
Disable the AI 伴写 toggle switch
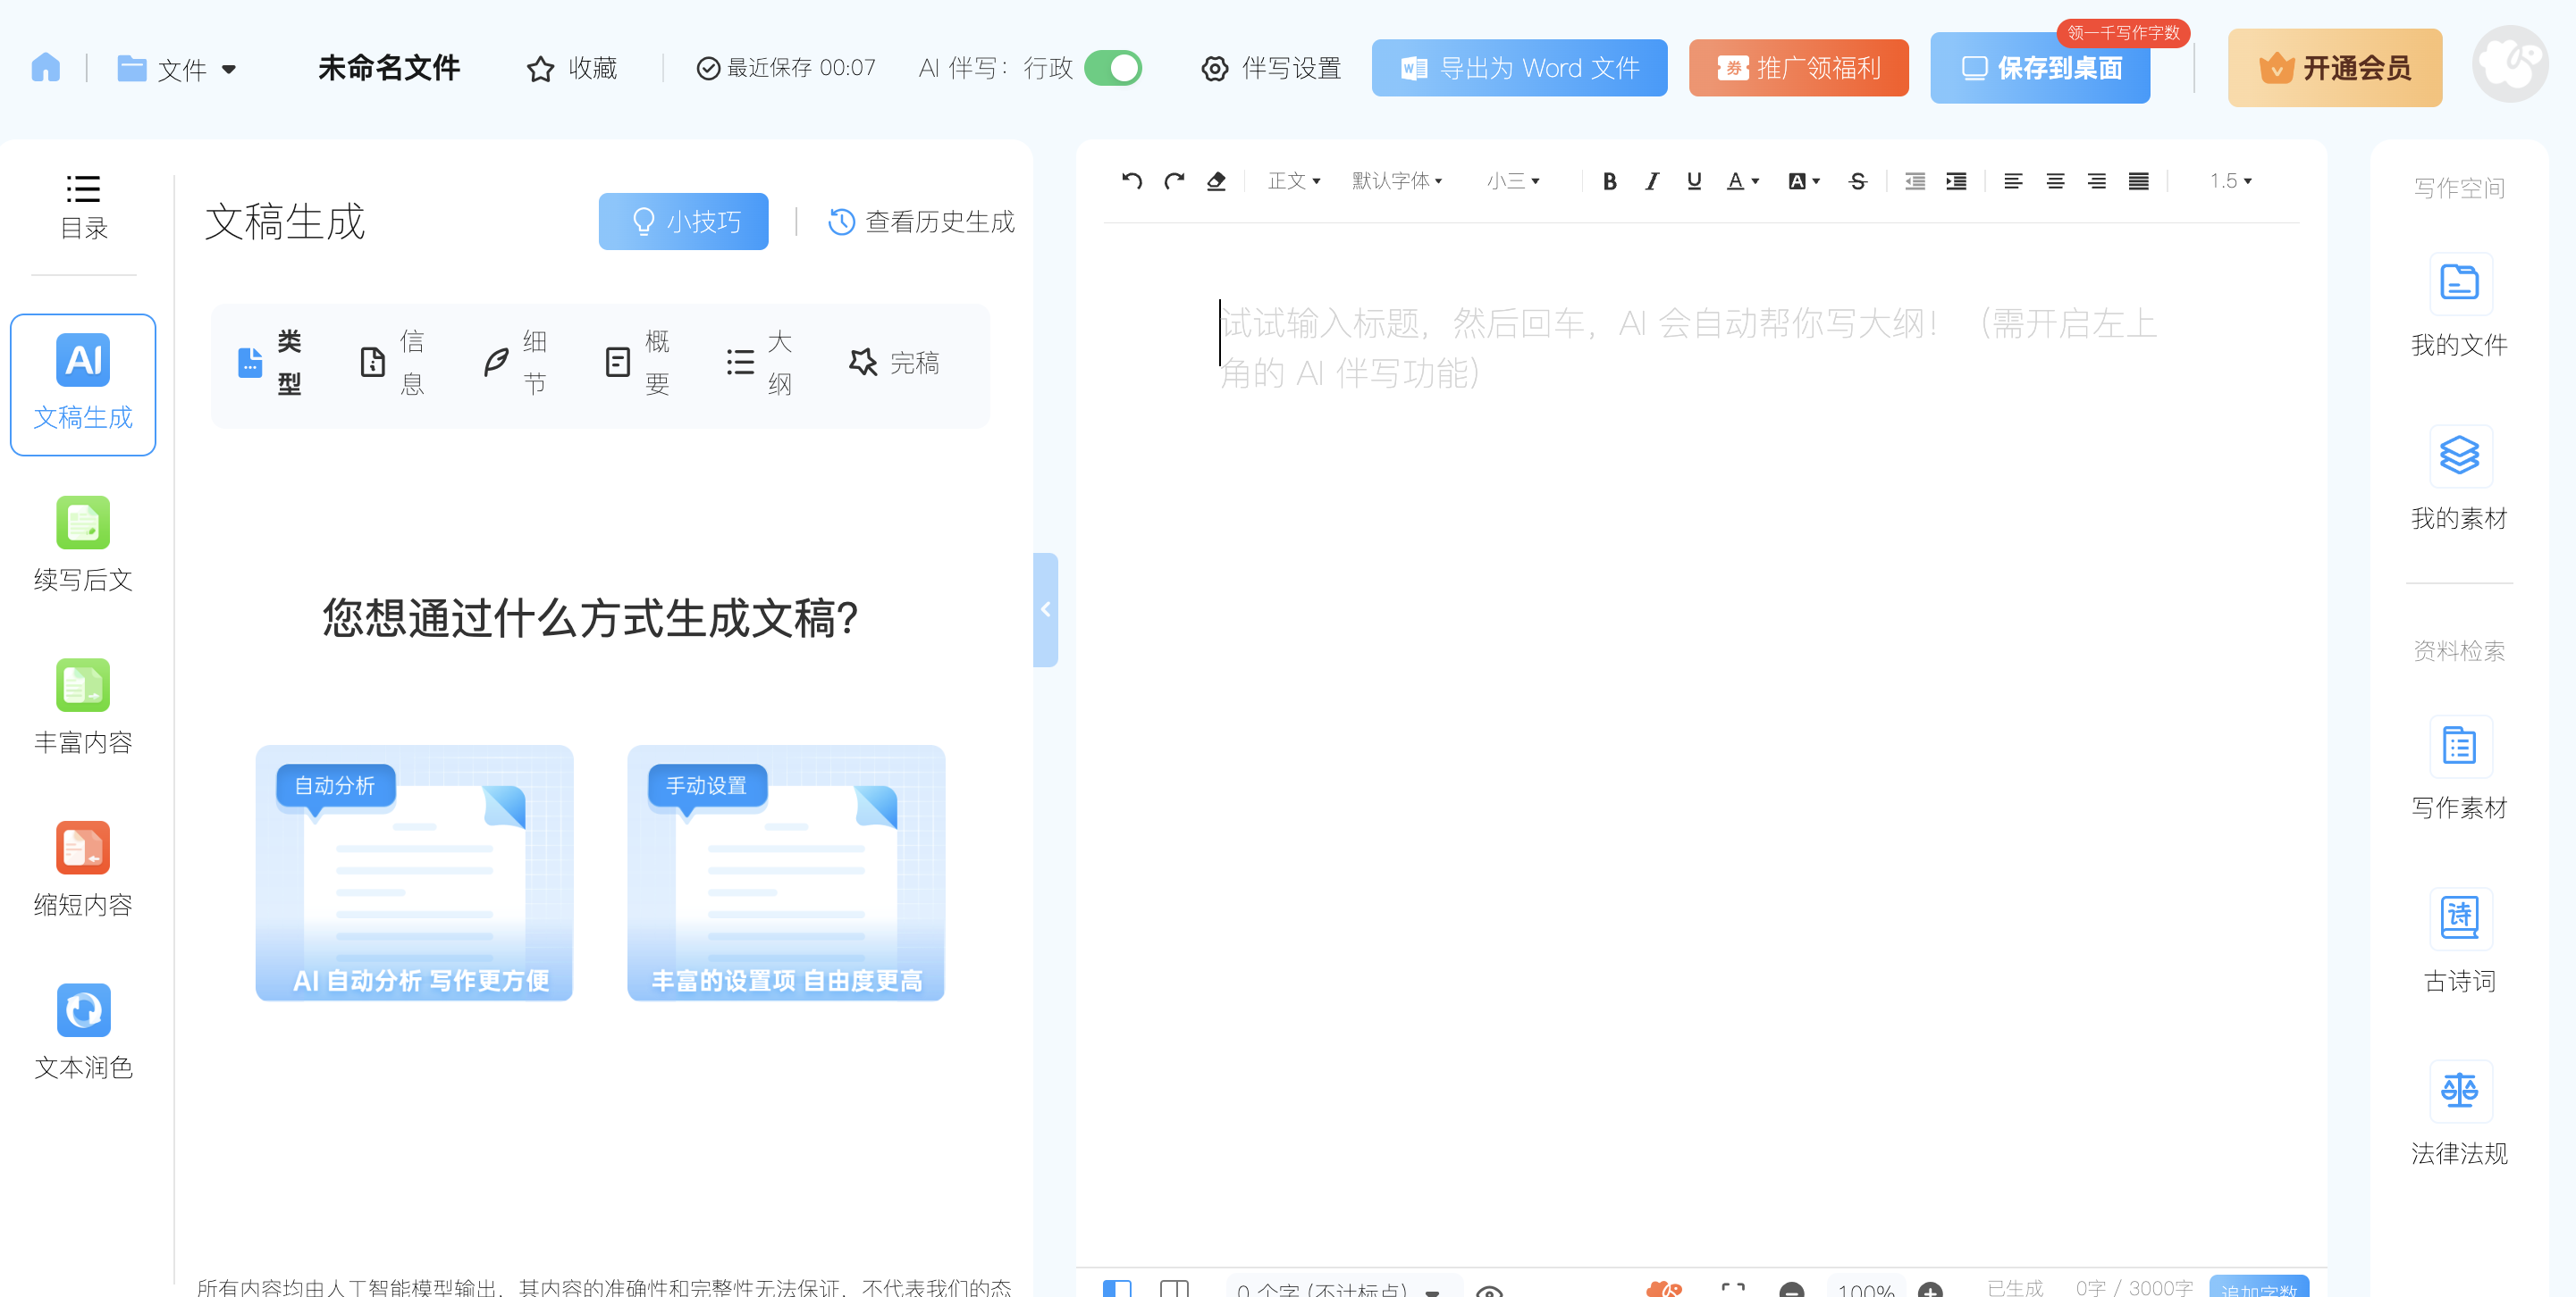click(1115, 68)
